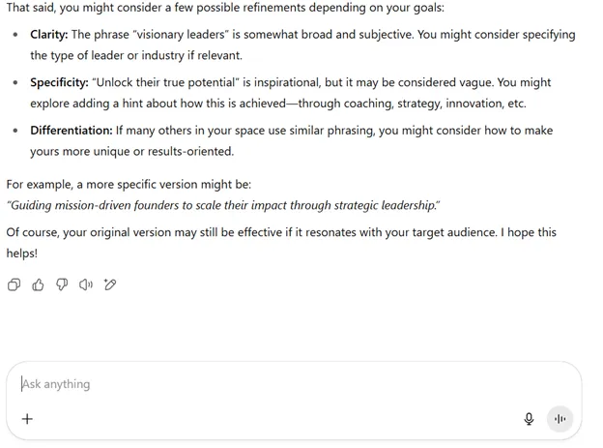Click the italic Guiding mission-driven founders example sentence
603x448 pixels.
(223, 205)
